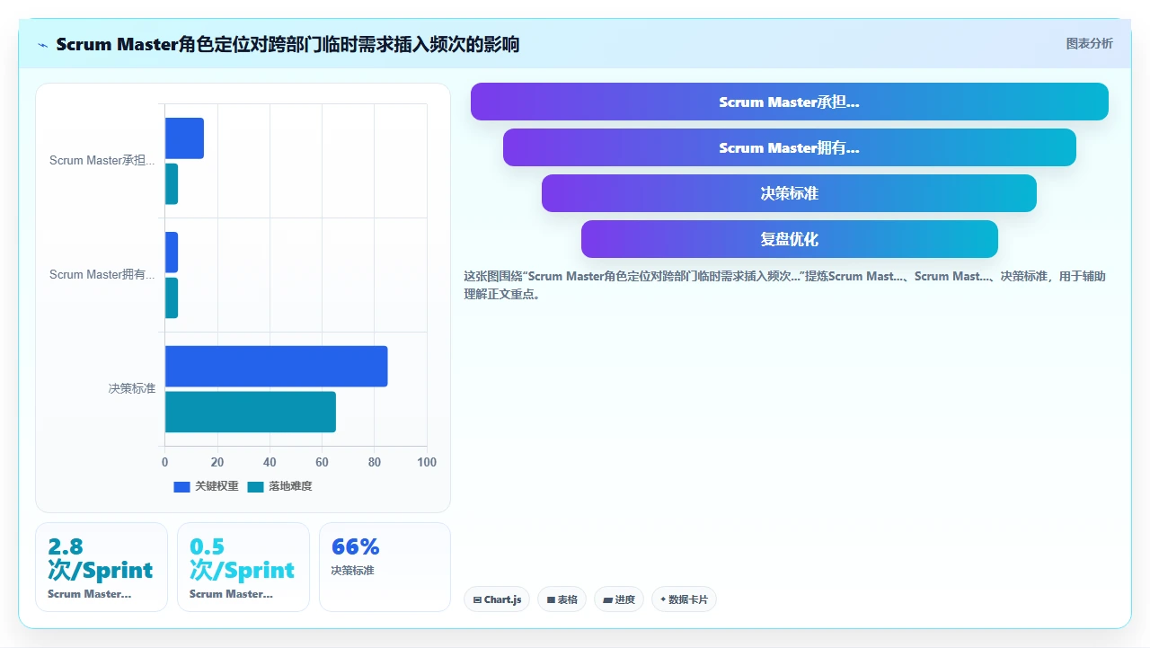
Task: Click the blue 关键权重 legend swatch
Action: click(x=182, y=486)
